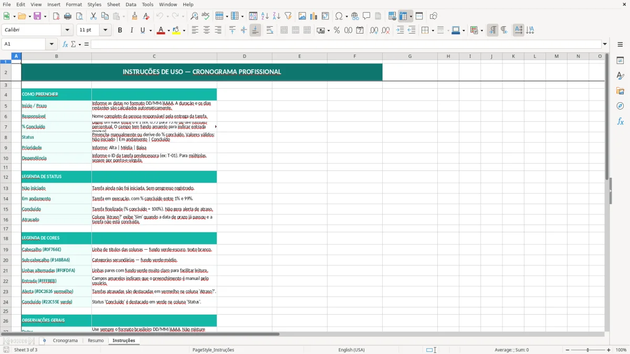The height and width of the screenshot is (354, 630).
Task: Toggle Freeze Rows and Columns
Action: pyautogui.click(x=403, y=16)
